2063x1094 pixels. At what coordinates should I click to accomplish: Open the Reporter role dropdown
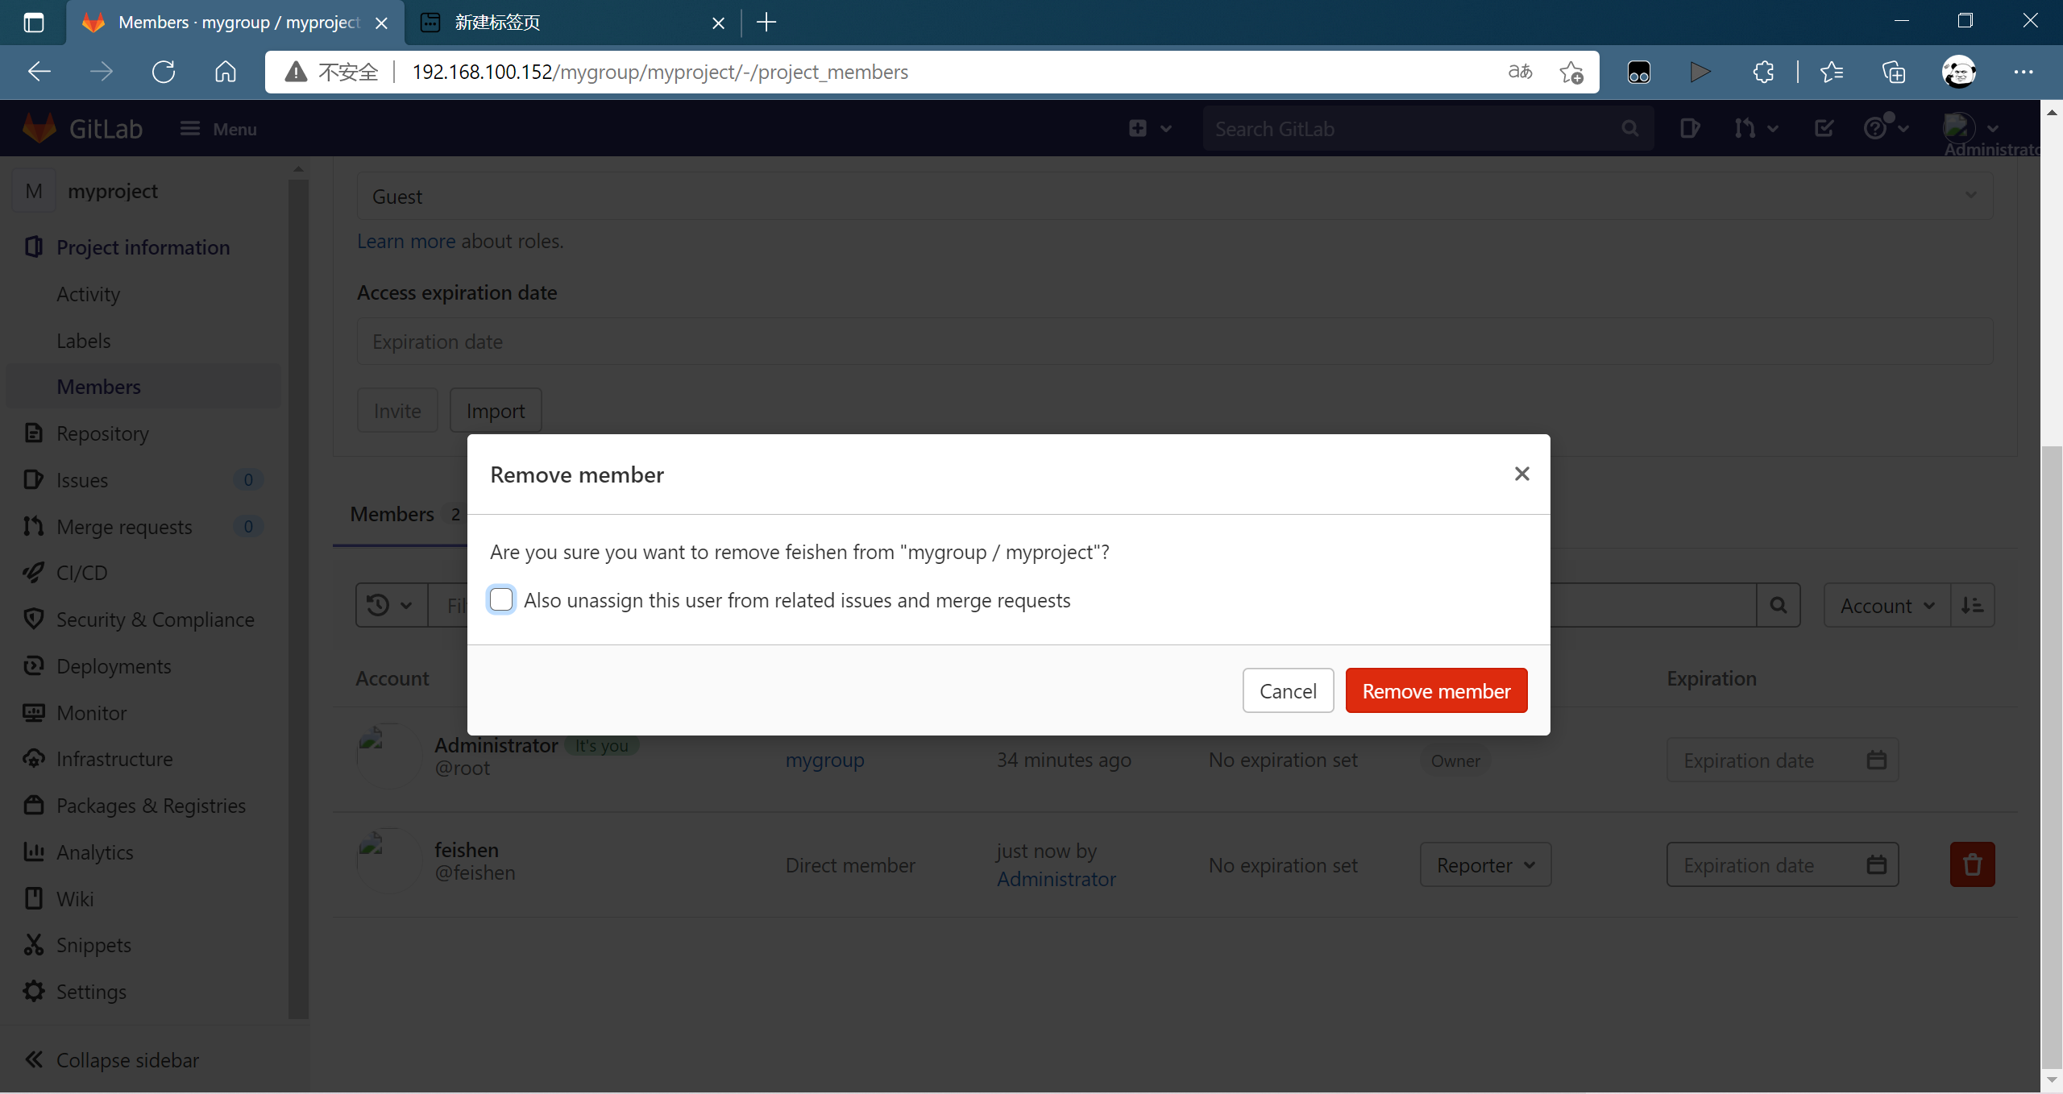pos(1484,864)
